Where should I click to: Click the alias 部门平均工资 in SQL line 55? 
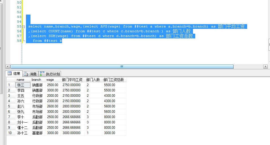click(x=231, y=27)
